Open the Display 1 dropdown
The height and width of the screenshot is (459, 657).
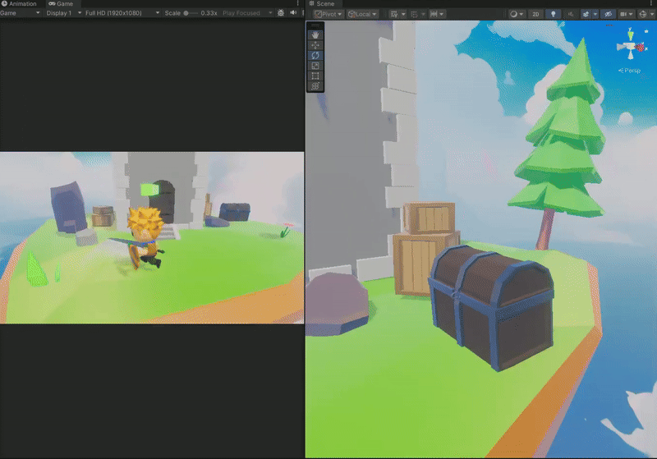pyautogui.click(x=64, y=13)
